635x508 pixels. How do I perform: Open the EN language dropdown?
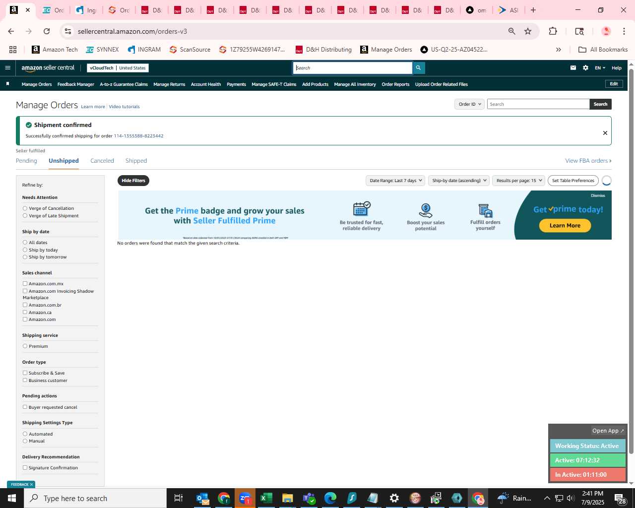point(600,68)
